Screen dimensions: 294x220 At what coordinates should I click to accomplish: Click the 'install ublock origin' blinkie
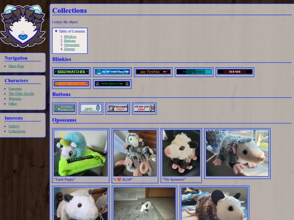click(x=112, y=84)
